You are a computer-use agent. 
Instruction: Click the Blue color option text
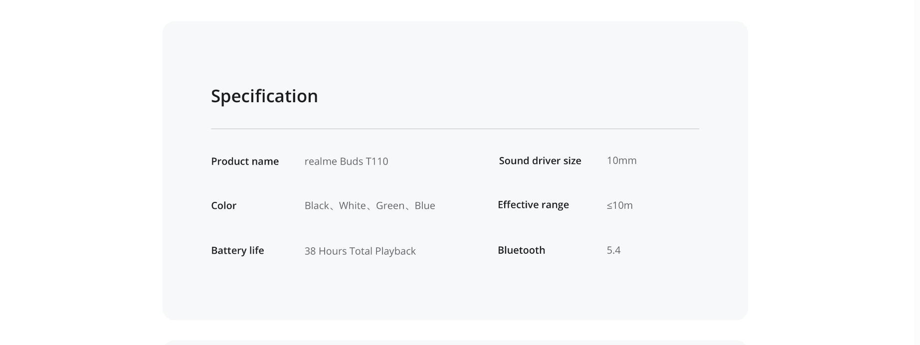[x=425, y=206]
